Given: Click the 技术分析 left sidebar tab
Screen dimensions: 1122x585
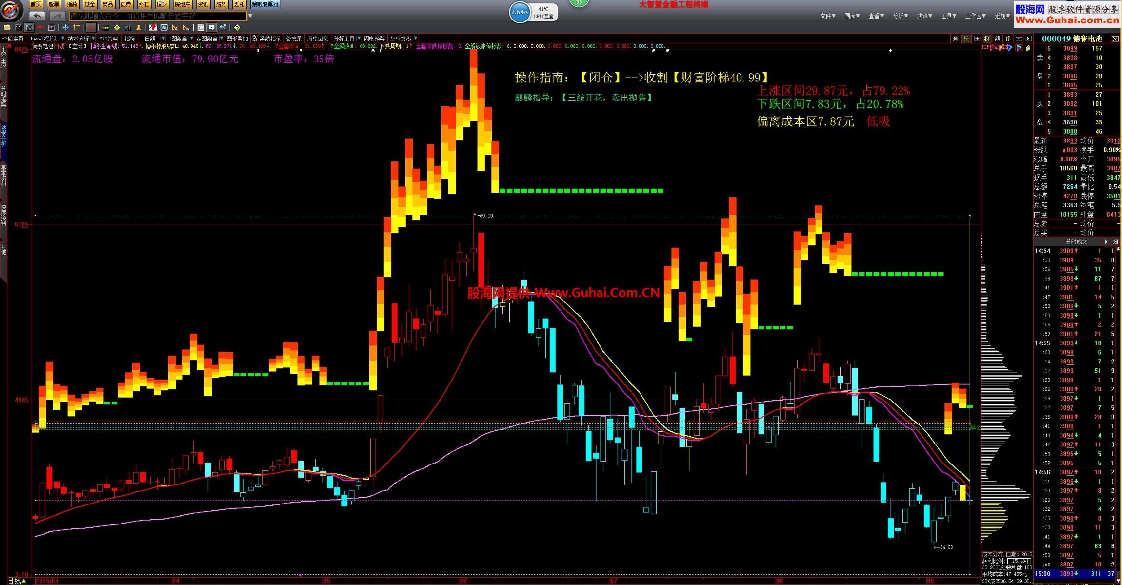Looking at the screenshot, I should click(3, 136).
